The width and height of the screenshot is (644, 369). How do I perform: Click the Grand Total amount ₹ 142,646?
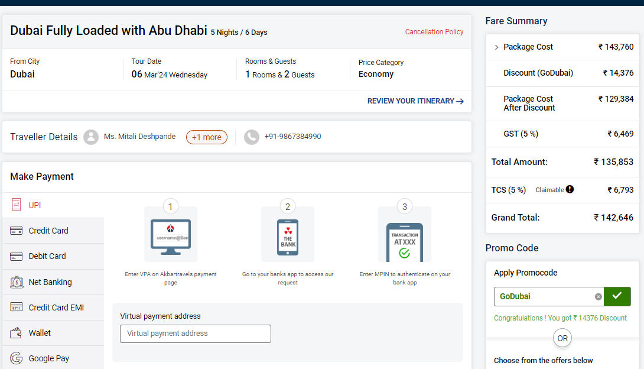614,218
